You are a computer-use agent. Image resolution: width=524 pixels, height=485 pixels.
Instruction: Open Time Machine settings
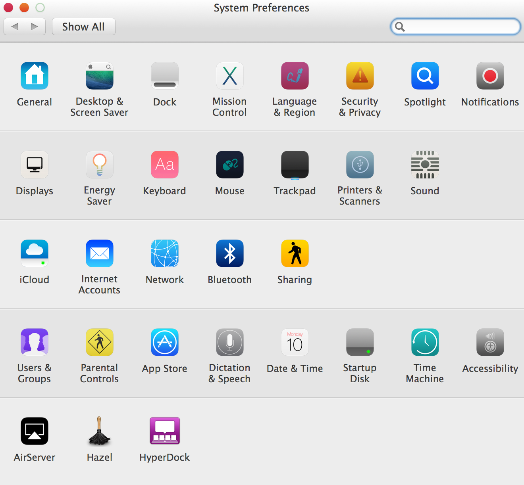coord(425,342)
